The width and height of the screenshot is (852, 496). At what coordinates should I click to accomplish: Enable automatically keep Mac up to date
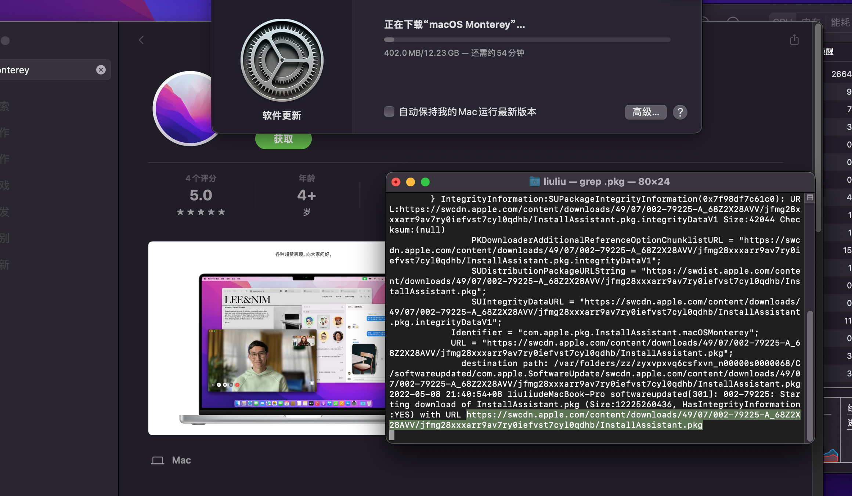[x=389, y=112]
